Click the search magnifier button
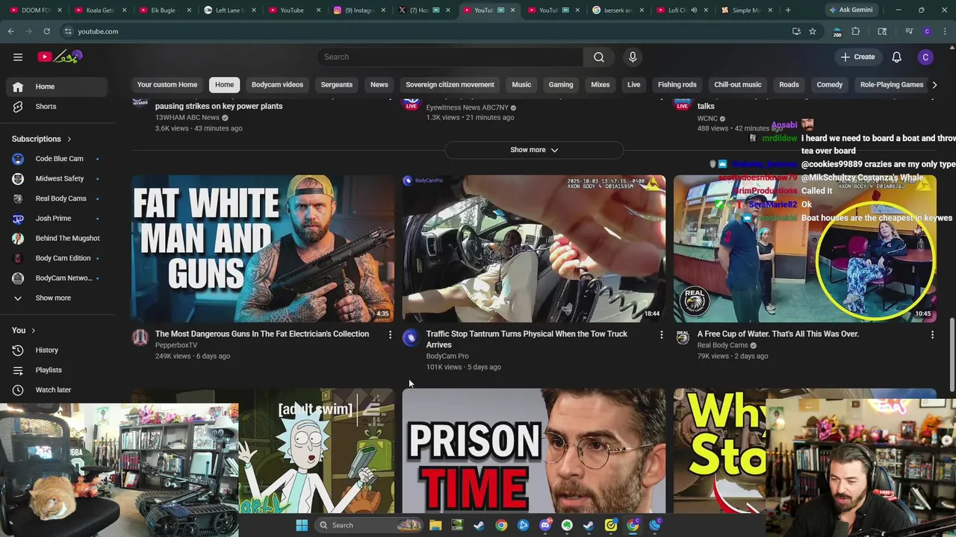Image resolution: width=956 pixels, height=537 pixels. [x=599, y=57]
